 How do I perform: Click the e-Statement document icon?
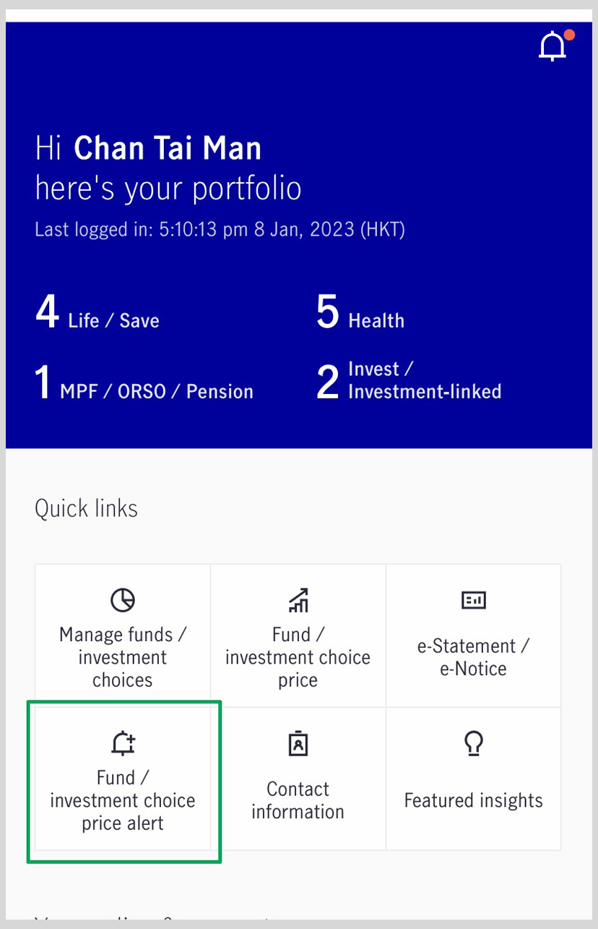click(x=474, y=600)
